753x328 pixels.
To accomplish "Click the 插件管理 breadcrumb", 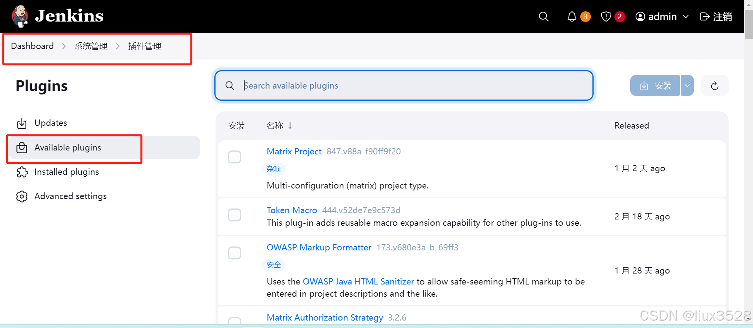I will tap(144, 46).
